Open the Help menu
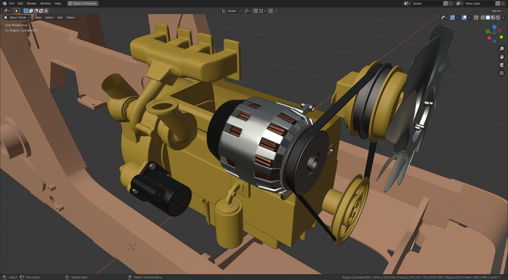 (x=58, y=3)
